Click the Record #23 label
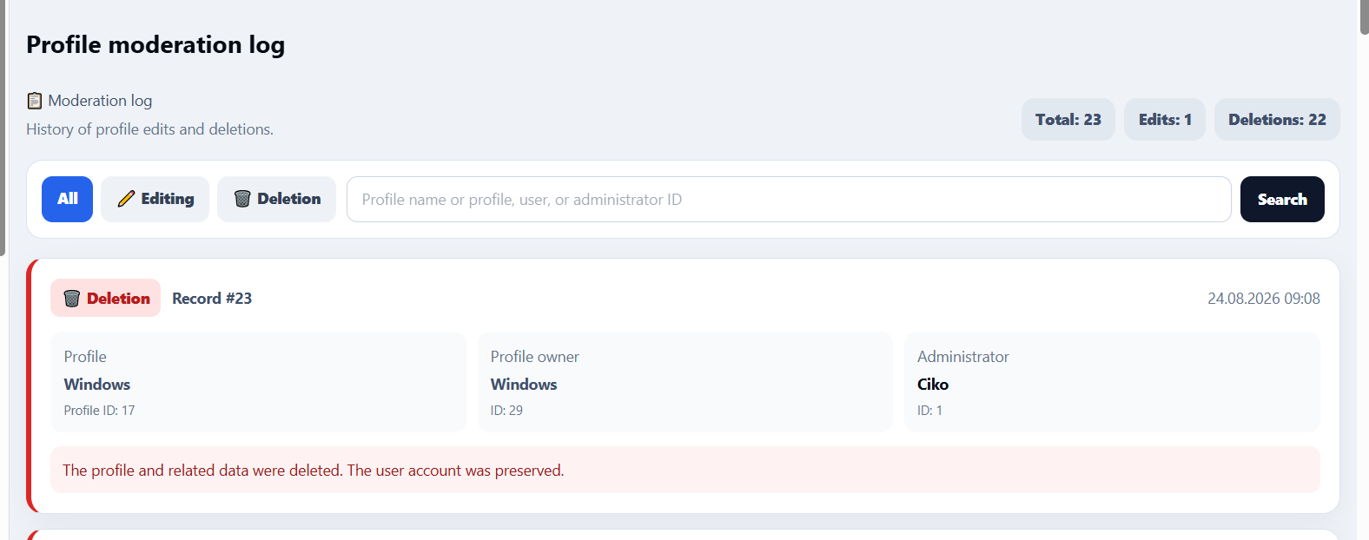 click(x=212, y=299)
